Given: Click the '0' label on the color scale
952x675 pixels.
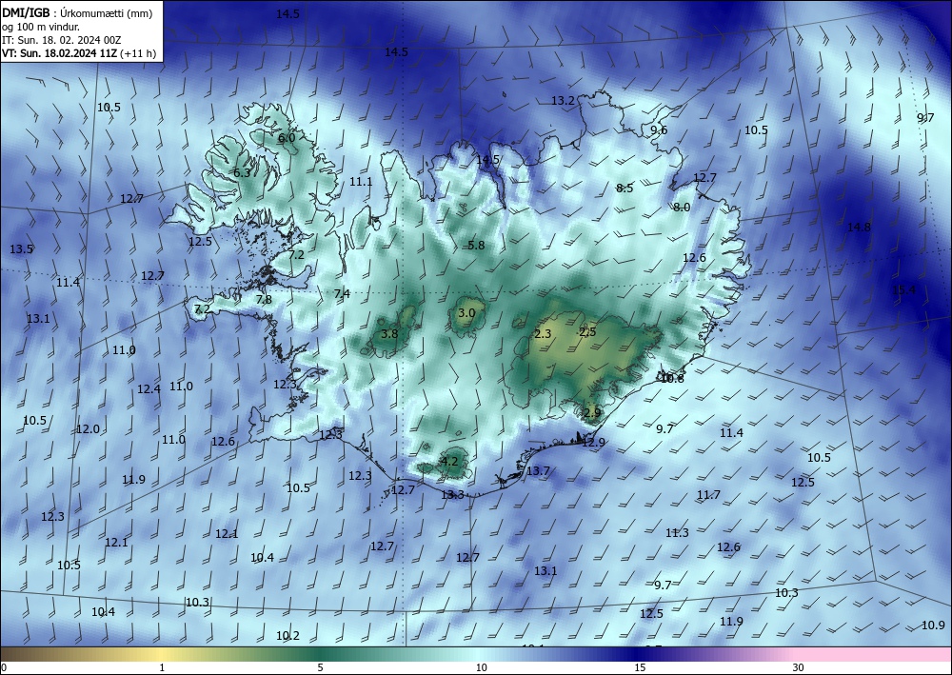Looking at the screenshot, I should 4,667.
